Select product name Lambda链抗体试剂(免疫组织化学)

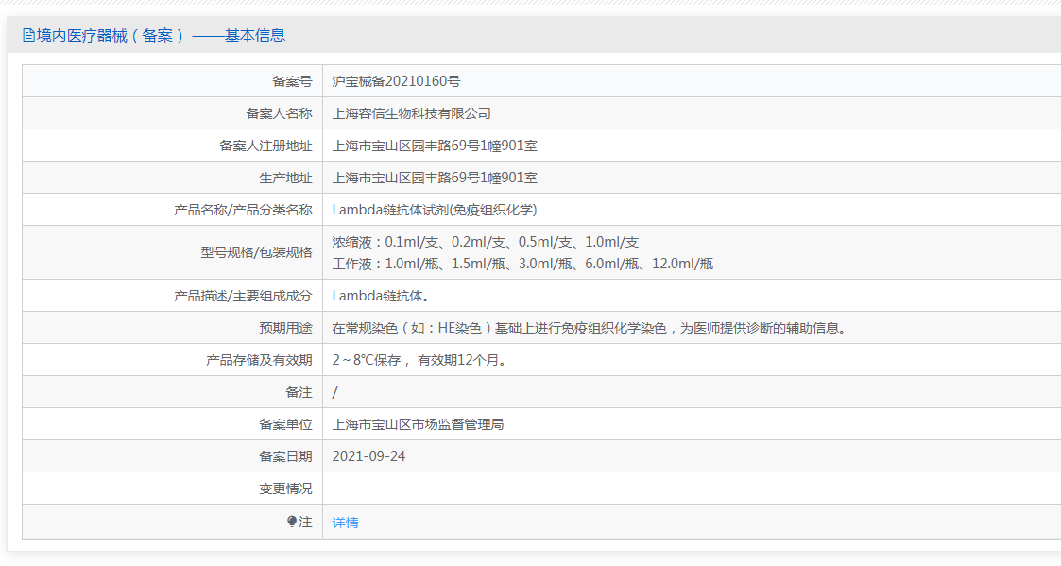pos(435,210)
